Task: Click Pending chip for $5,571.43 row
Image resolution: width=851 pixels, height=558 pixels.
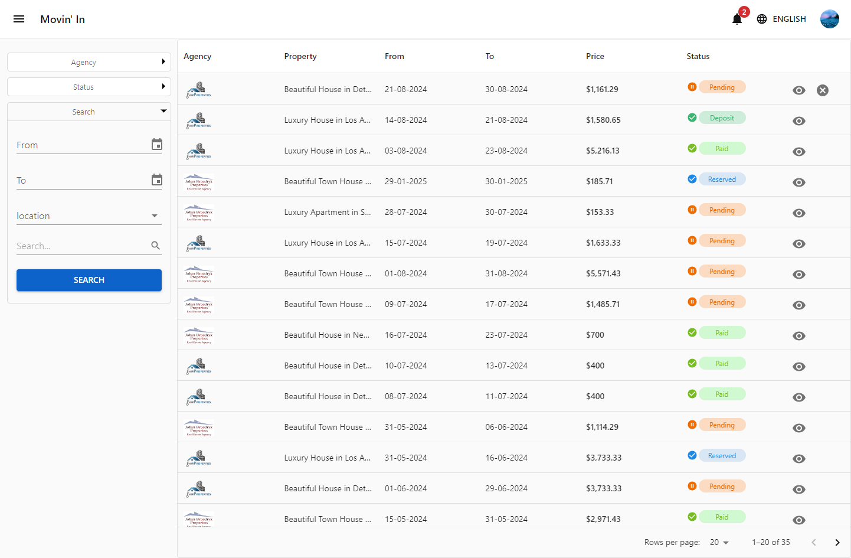Action: [x=722, y=271]
